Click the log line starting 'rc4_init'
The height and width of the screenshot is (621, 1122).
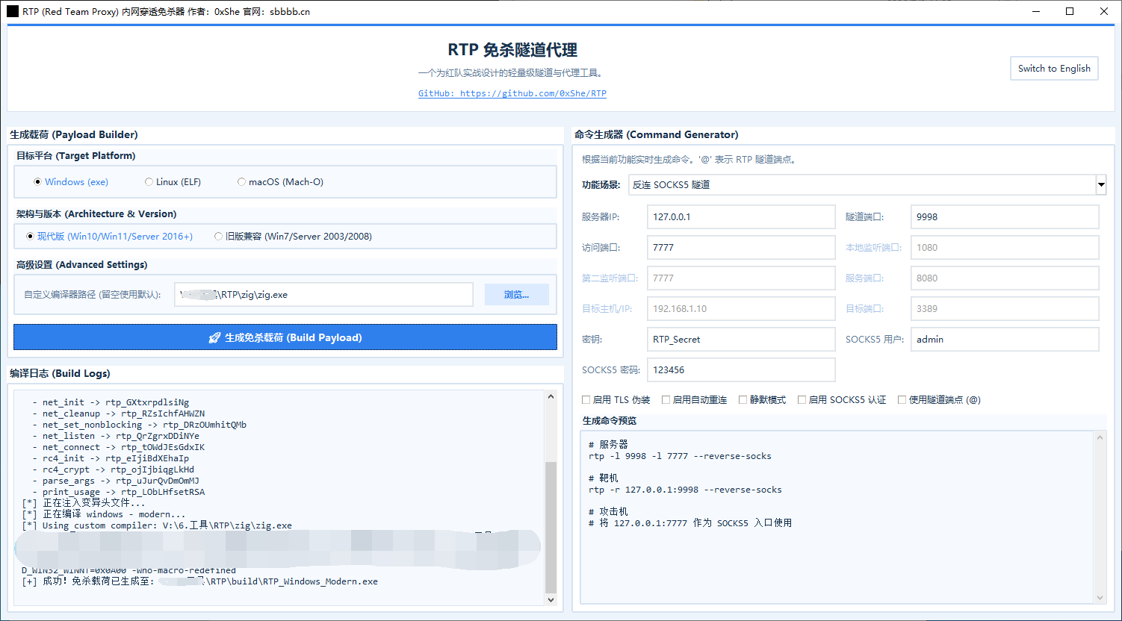[x=111, y=458]
